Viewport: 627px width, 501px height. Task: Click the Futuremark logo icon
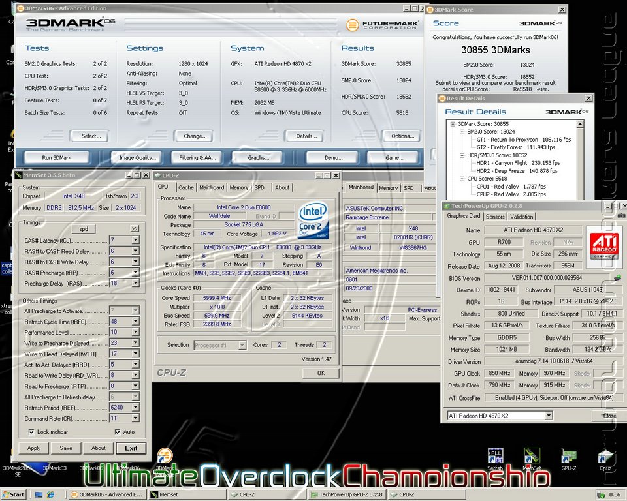(x=352, y=25)
